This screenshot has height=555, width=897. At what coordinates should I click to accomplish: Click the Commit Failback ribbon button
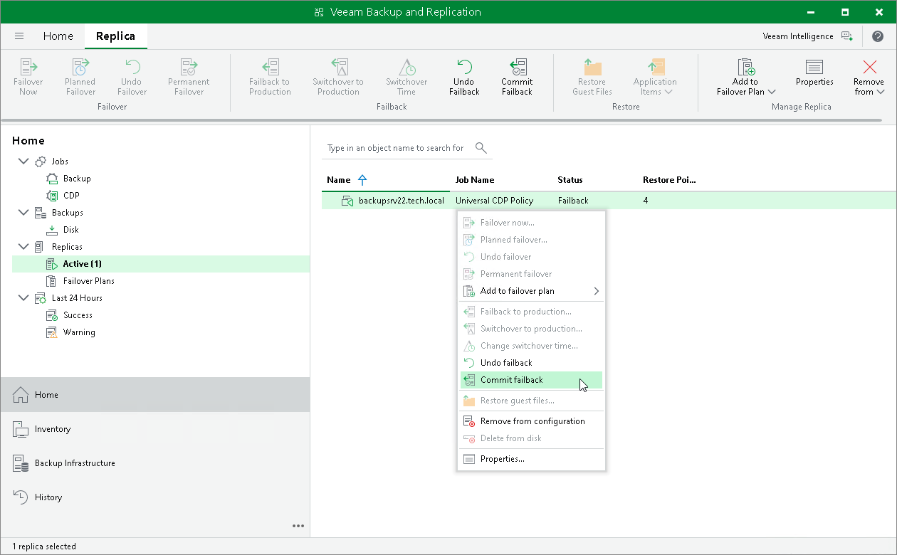(517, 77)
